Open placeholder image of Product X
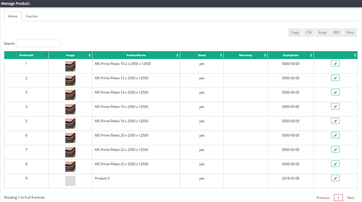The image size is (362, 202). [70, 181]
